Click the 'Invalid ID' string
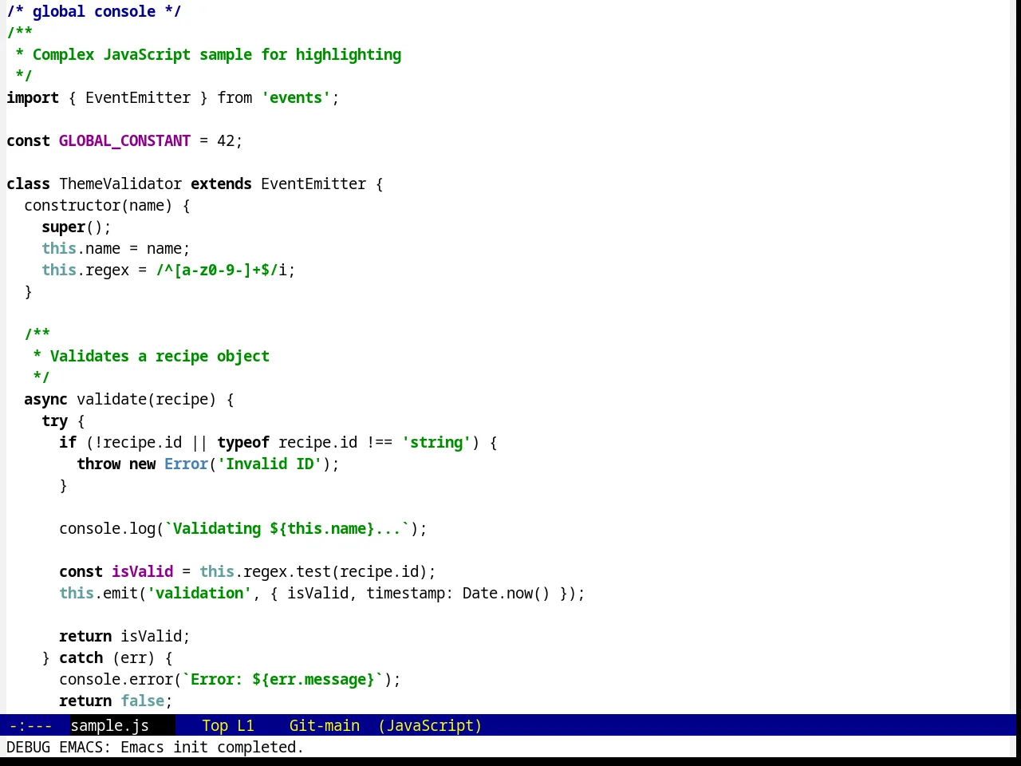 270,464
